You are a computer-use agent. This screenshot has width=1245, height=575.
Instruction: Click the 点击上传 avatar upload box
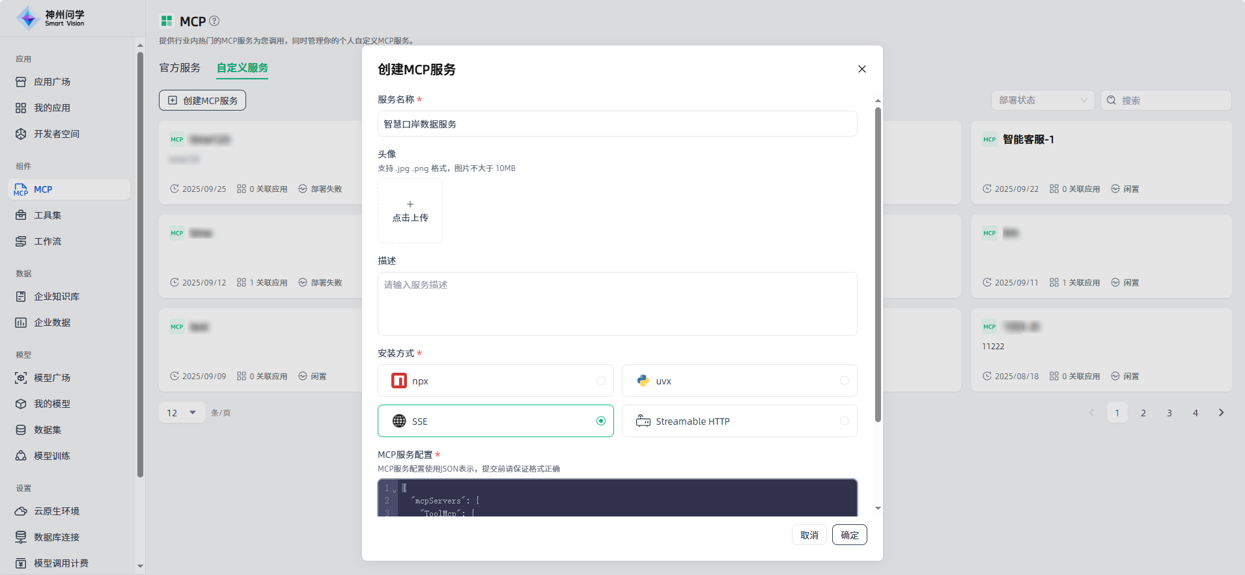(x=410, y=211)
